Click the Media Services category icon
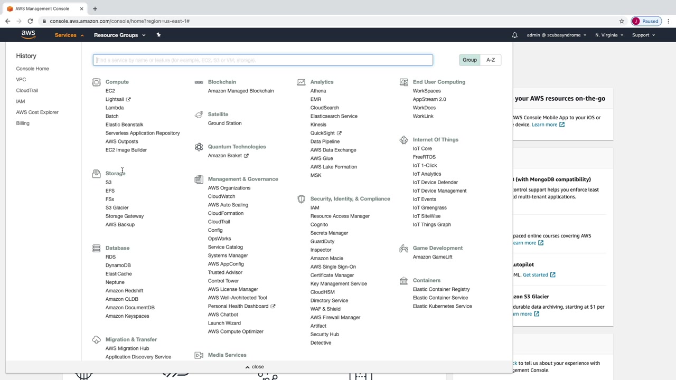 (x=199, y=355)
